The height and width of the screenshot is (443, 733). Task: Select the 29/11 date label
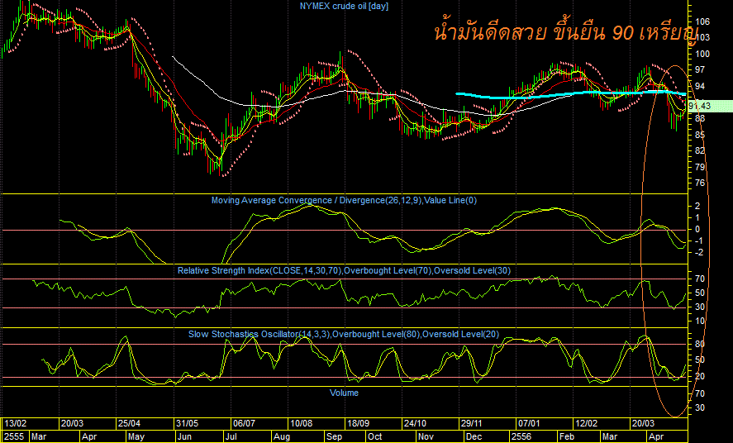coord(472,423)
